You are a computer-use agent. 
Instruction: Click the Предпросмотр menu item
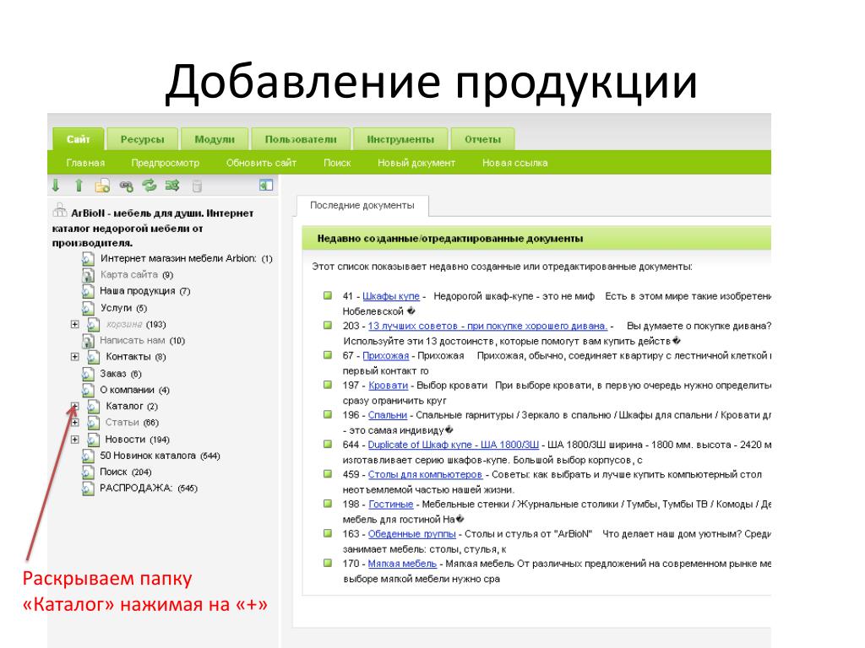click(x=166, y=163)
